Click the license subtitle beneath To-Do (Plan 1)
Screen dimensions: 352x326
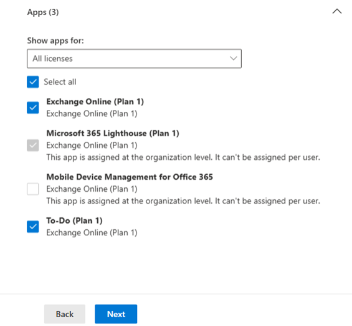tap(92, 232)
